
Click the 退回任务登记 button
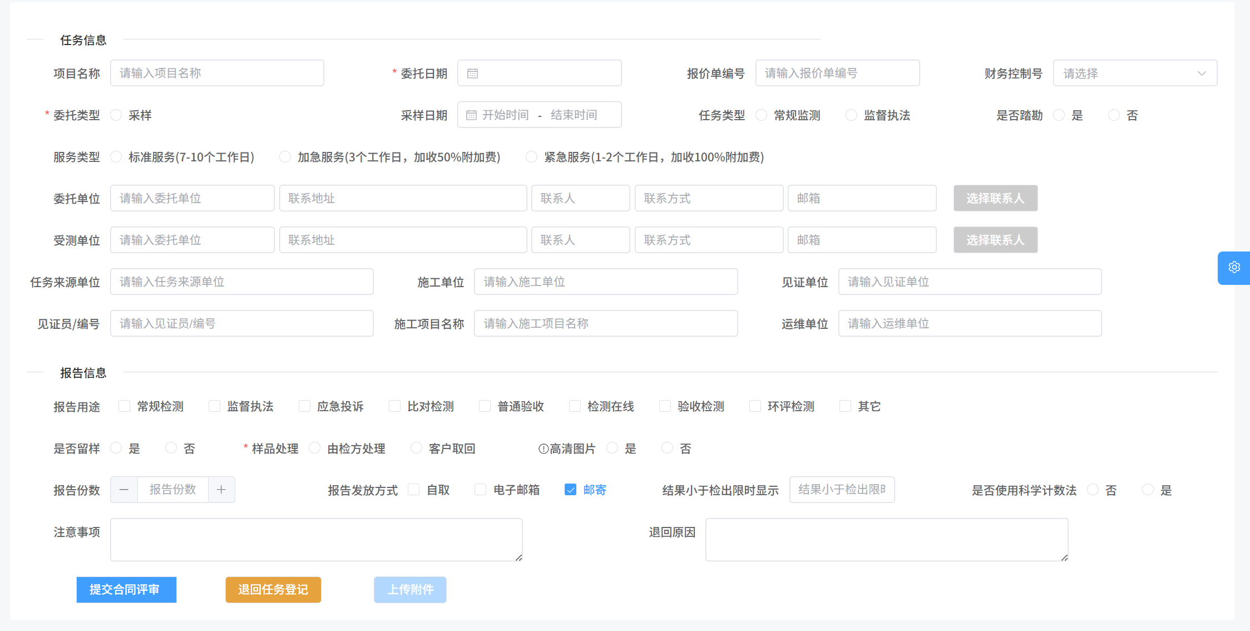coord(273,590)
